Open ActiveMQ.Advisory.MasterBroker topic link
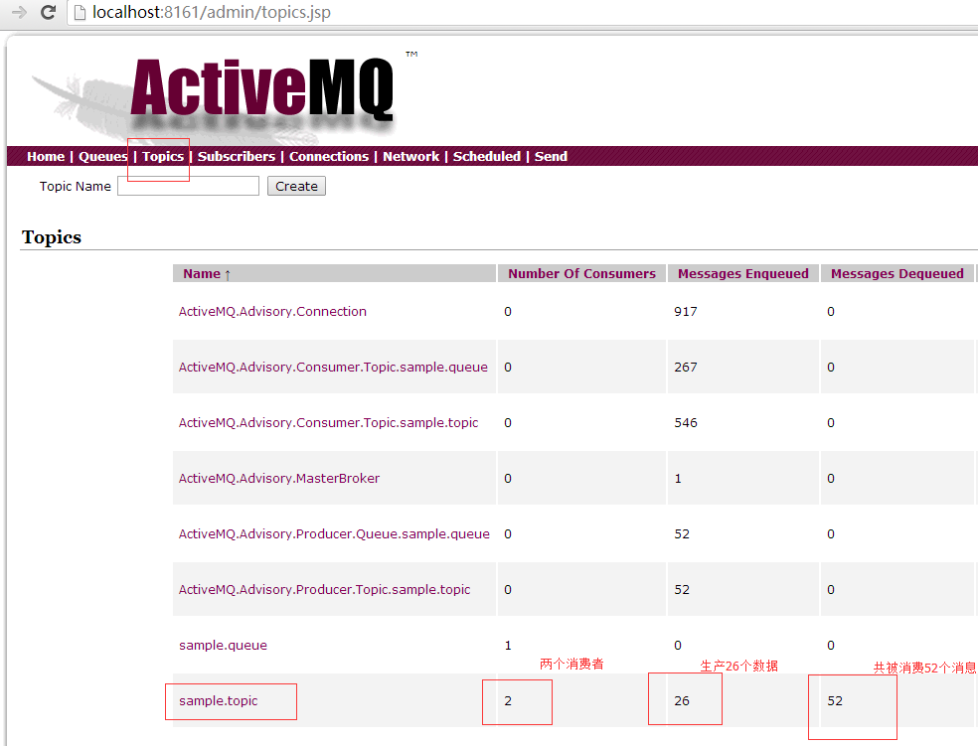This screenshot has width=978, height=746. coord(279,478)
